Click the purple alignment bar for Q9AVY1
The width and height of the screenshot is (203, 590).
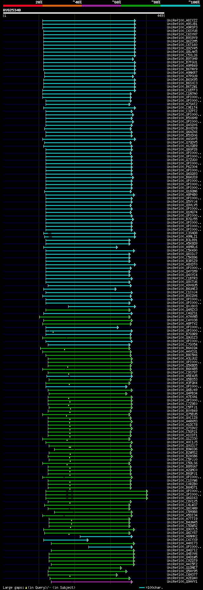click(92, 582)
